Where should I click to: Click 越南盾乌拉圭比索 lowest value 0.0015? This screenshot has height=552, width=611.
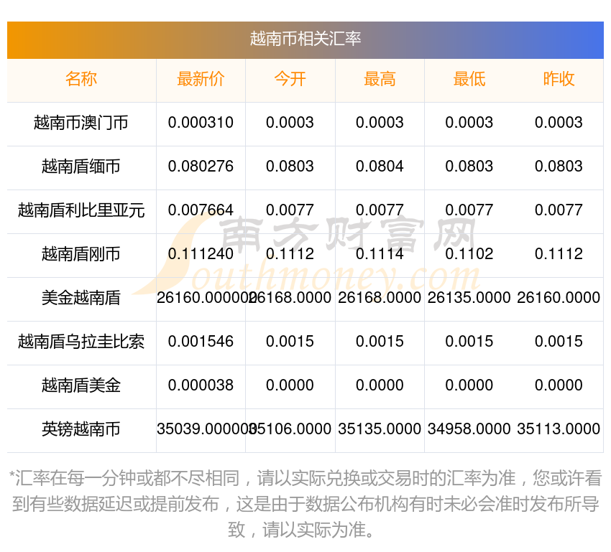469,342
